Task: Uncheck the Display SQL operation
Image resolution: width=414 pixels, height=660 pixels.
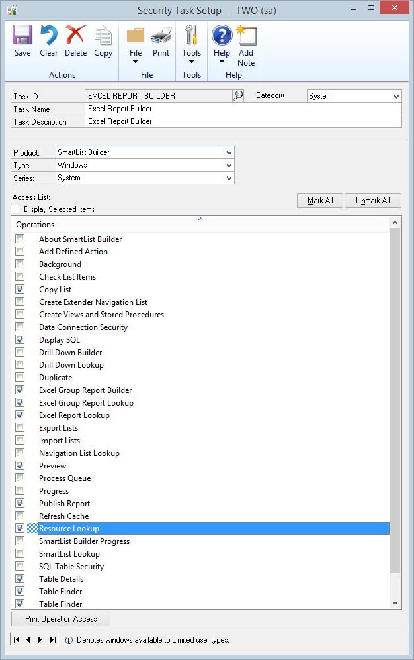Action: (x=20, y=339)
